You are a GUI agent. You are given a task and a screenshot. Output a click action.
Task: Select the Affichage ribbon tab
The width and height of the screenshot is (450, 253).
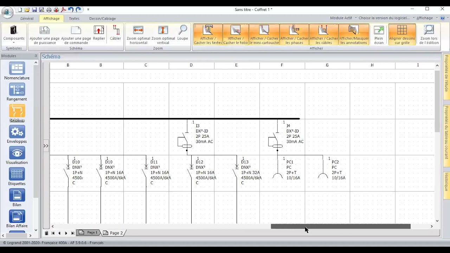[51, 18]
